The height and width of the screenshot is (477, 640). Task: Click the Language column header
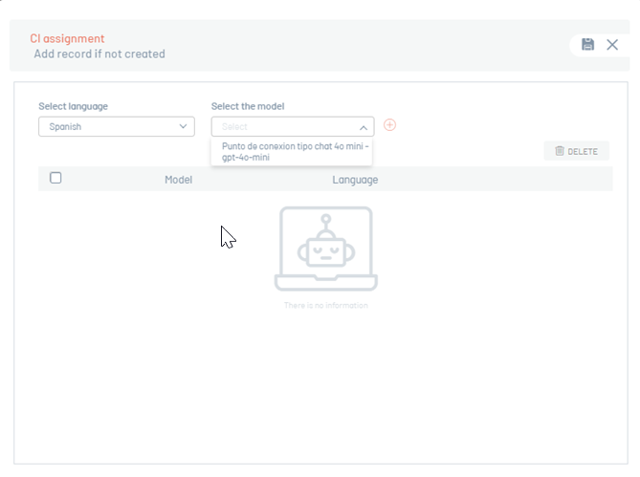coord(355,180)
